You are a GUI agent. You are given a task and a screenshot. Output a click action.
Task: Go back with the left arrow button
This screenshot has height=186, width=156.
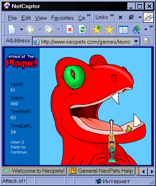coord(31,30)
